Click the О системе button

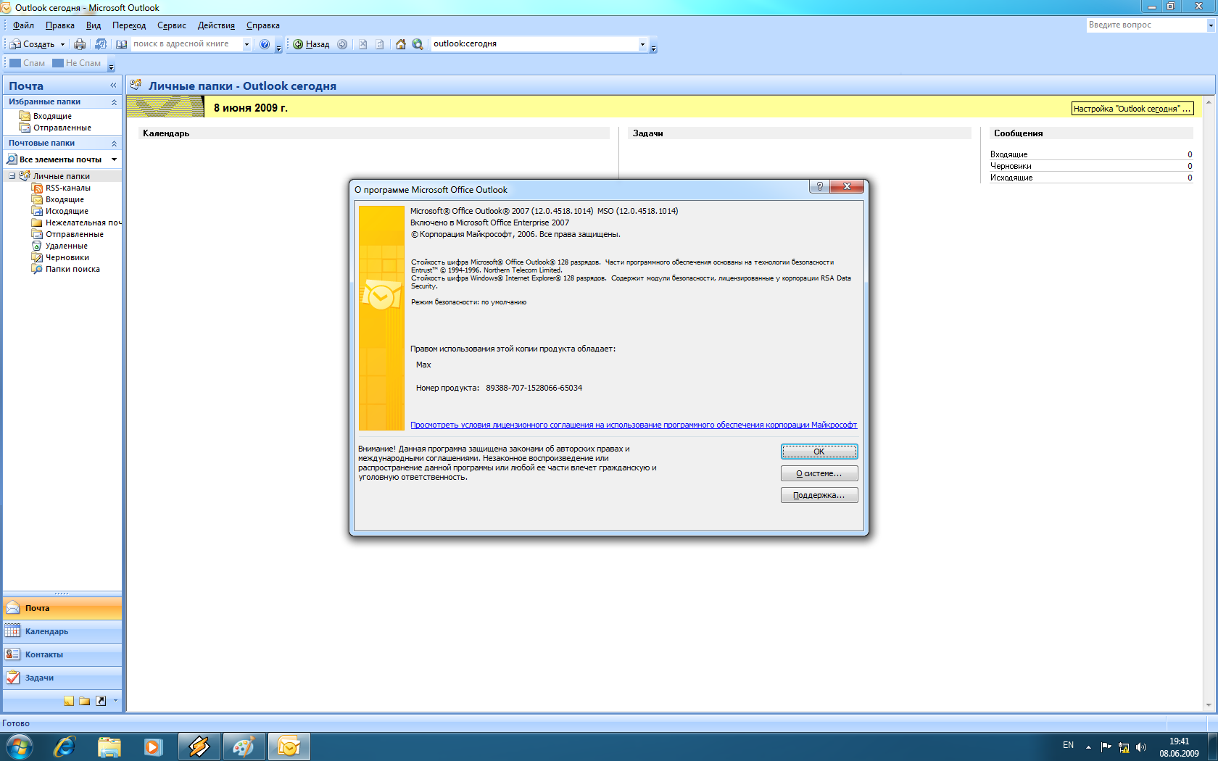[x=819, y=473]
